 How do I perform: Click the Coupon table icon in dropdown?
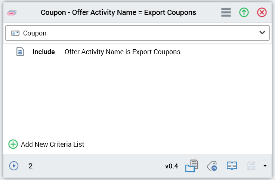click(x=15, y=33)
